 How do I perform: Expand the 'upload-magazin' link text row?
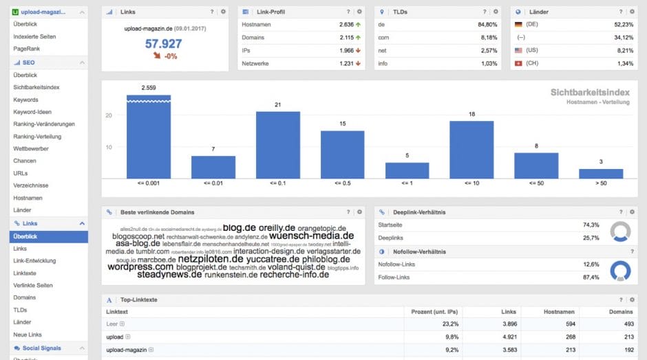[151, 350]
